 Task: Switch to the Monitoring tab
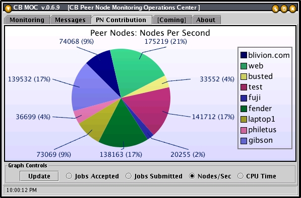[x=27, y=20]
